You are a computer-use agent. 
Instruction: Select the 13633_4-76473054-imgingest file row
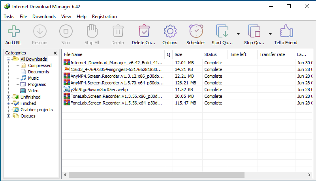point(187,69)
